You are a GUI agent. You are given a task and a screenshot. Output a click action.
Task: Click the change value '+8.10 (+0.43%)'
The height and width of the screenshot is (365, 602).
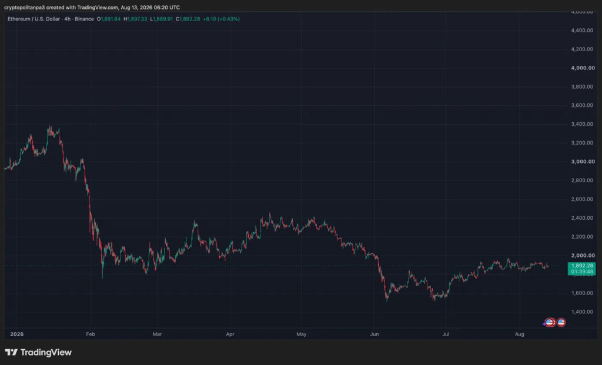click(221, 19)
